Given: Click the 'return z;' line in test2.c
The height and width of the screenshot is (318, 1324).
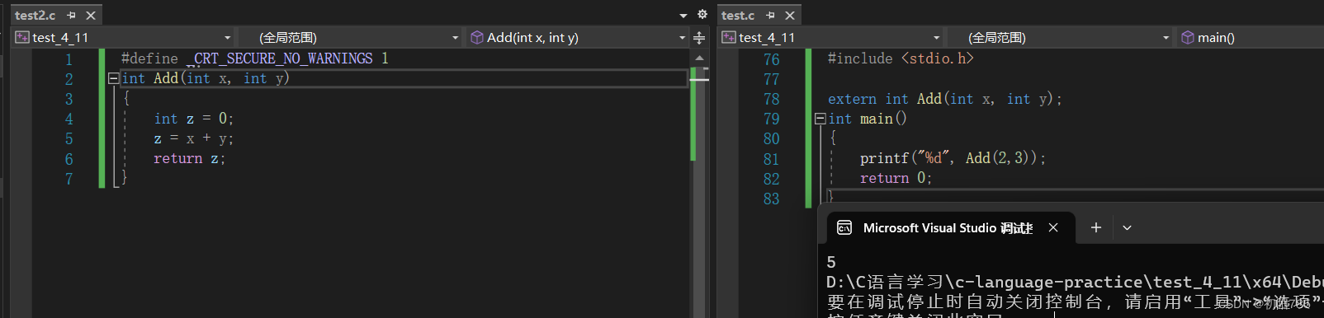Looking at the screenshot, I should [189, 158].
